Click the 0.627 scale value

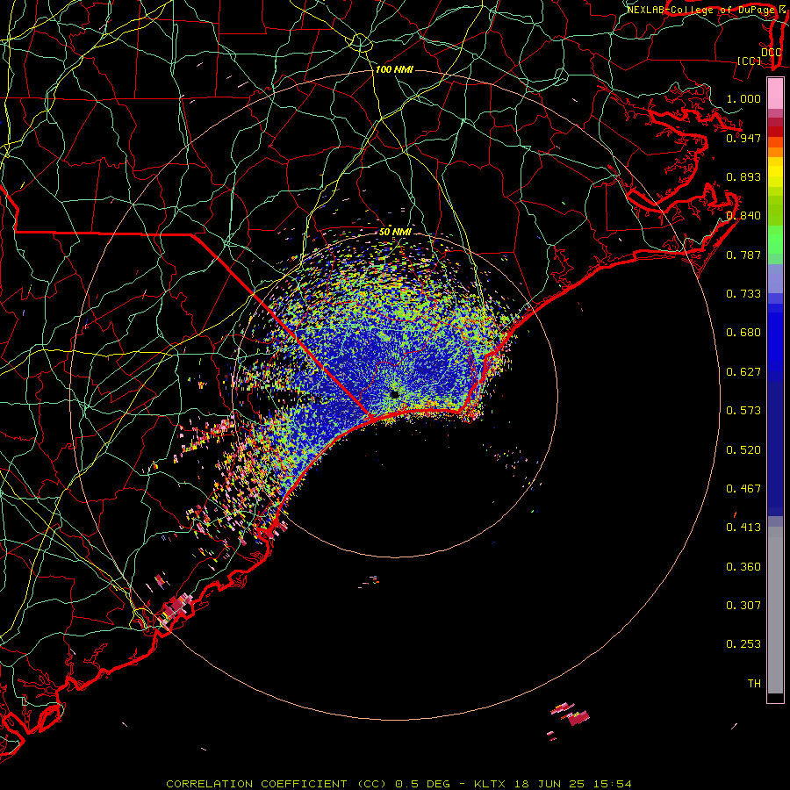[x=743, y=372]
